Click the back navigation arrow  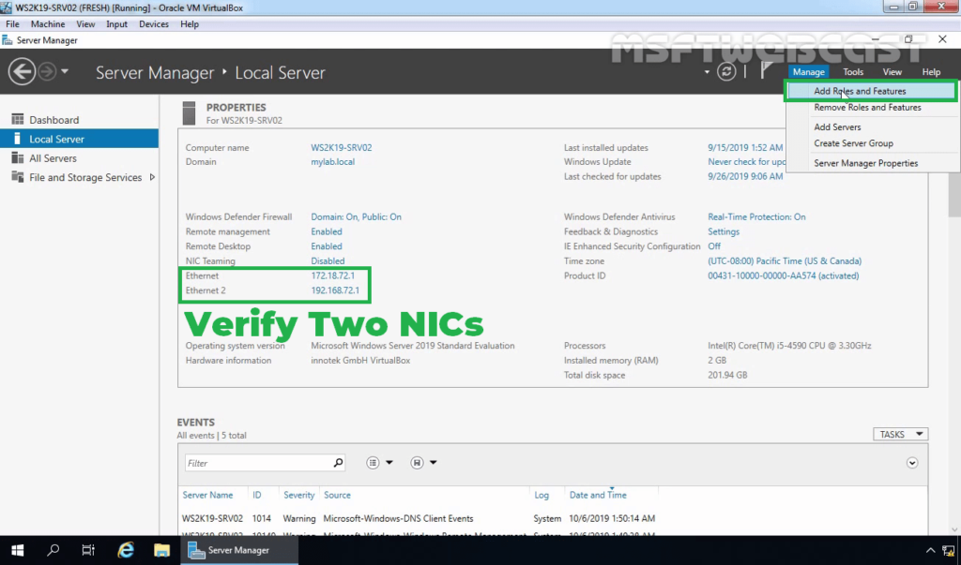(x=22, y=71)
